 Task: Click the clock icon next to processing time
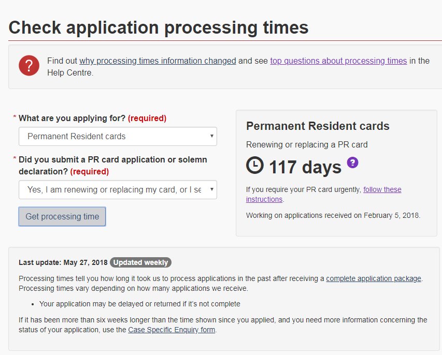254,166
